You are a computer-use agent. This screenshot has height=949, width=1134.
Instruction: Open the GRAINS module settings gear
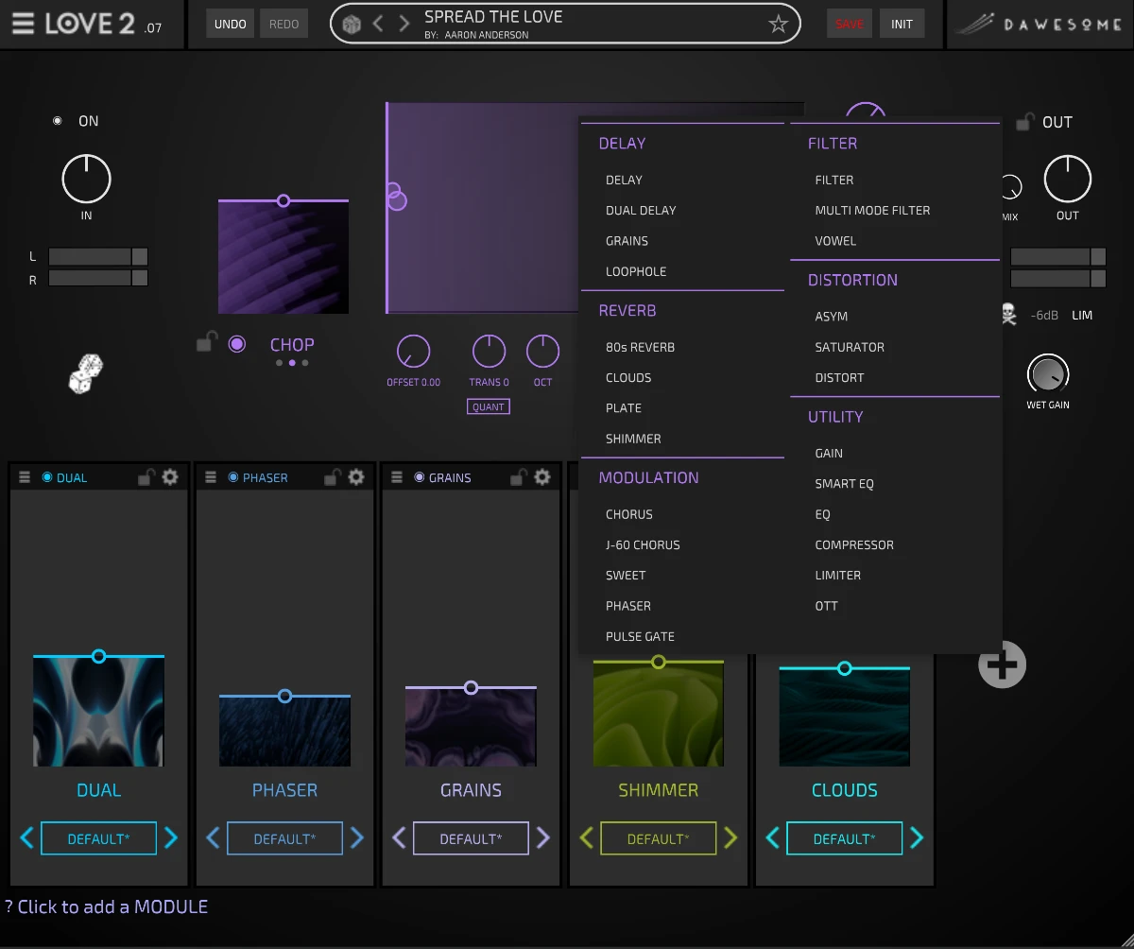pyautogui.click(x=541, y=477)
